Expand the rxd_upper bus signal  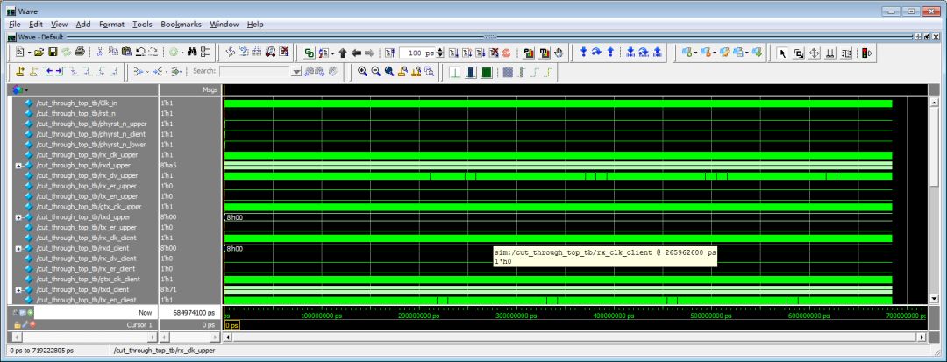point(18,166)
